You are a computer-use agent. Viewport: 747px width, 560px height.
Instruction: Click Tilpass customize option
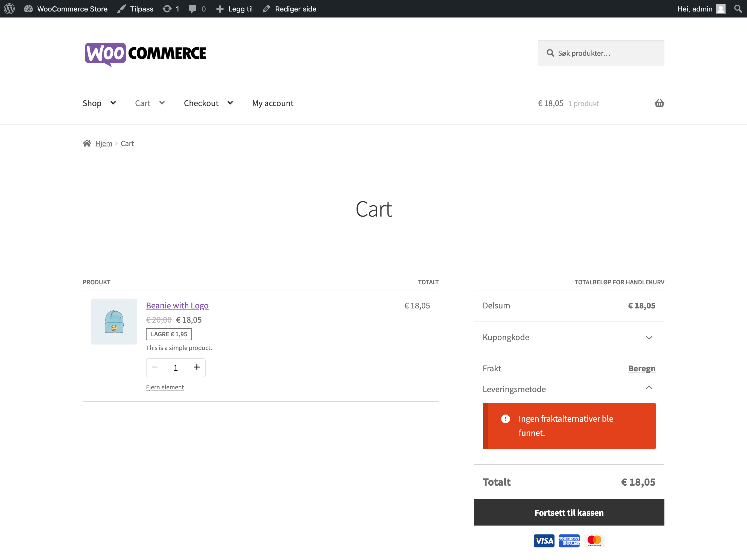pyautogui.click(x=135, y=9)
